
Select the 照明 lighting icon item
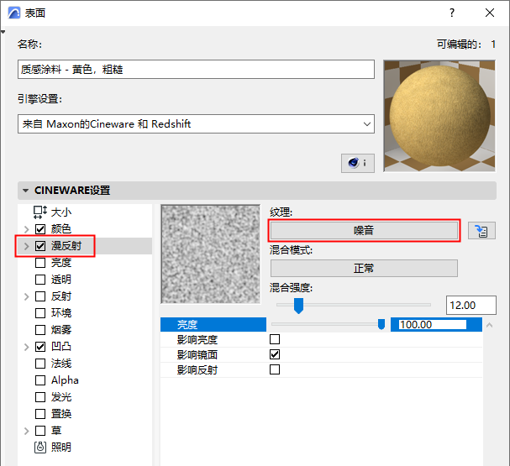pyautogui.click(x=40, y=448)
